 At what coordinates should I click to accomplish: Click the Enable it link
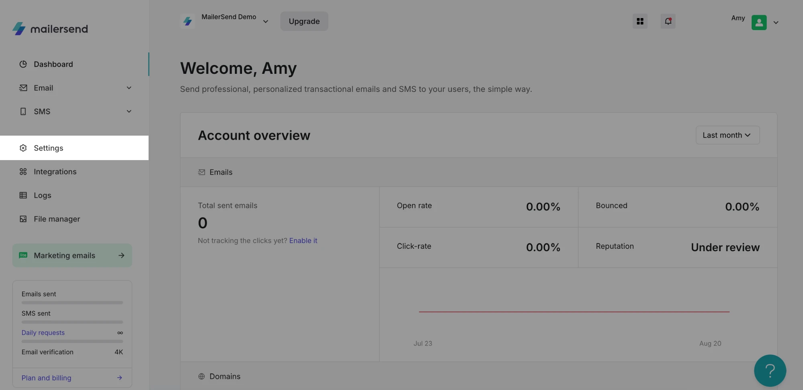[x=303, y=241]
